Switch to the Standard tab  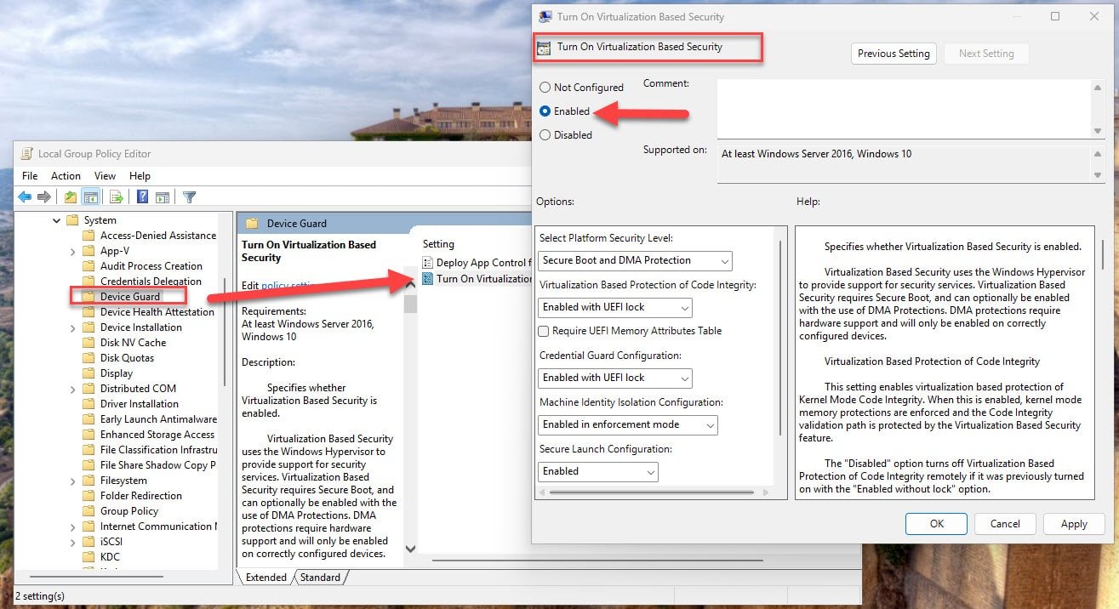(x=321, y=577)
